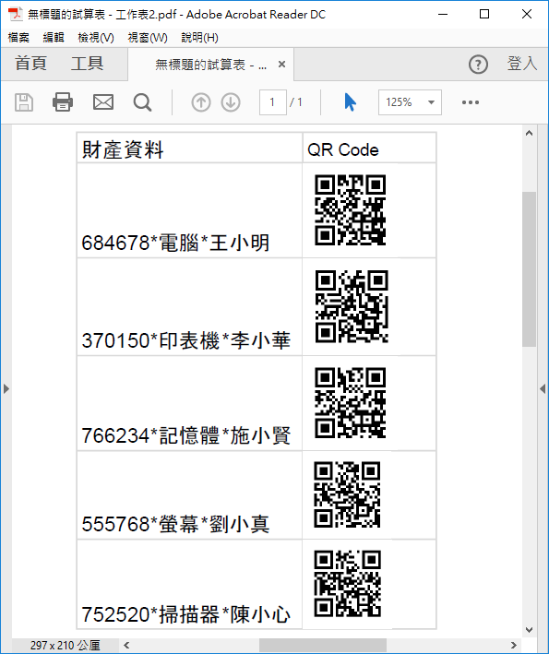Screen dimensions: 549x654
Task: Click horizontal scrollbar left arrow
Action: click(126, 646)
